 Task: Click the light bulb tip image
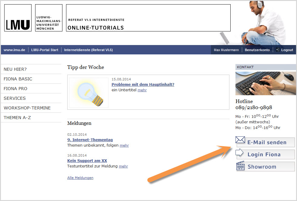(89, 92)
